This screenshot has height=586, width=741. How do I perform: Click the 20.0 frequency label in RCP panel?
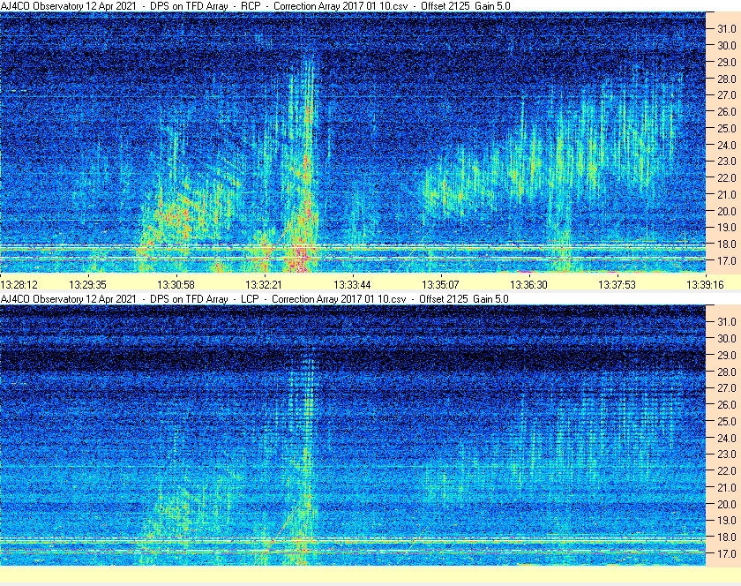[726, 211]
